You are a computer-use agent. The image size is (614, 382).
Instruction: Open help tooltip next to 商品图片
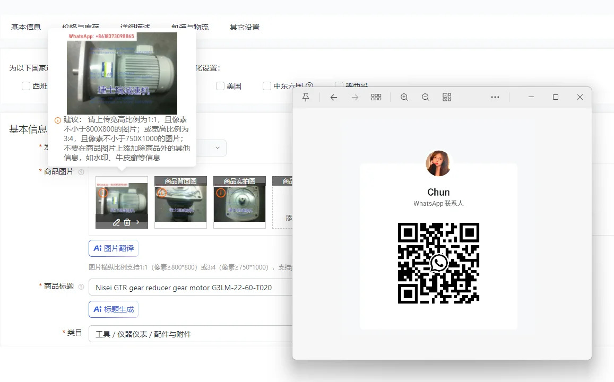(x=81, y=172)
